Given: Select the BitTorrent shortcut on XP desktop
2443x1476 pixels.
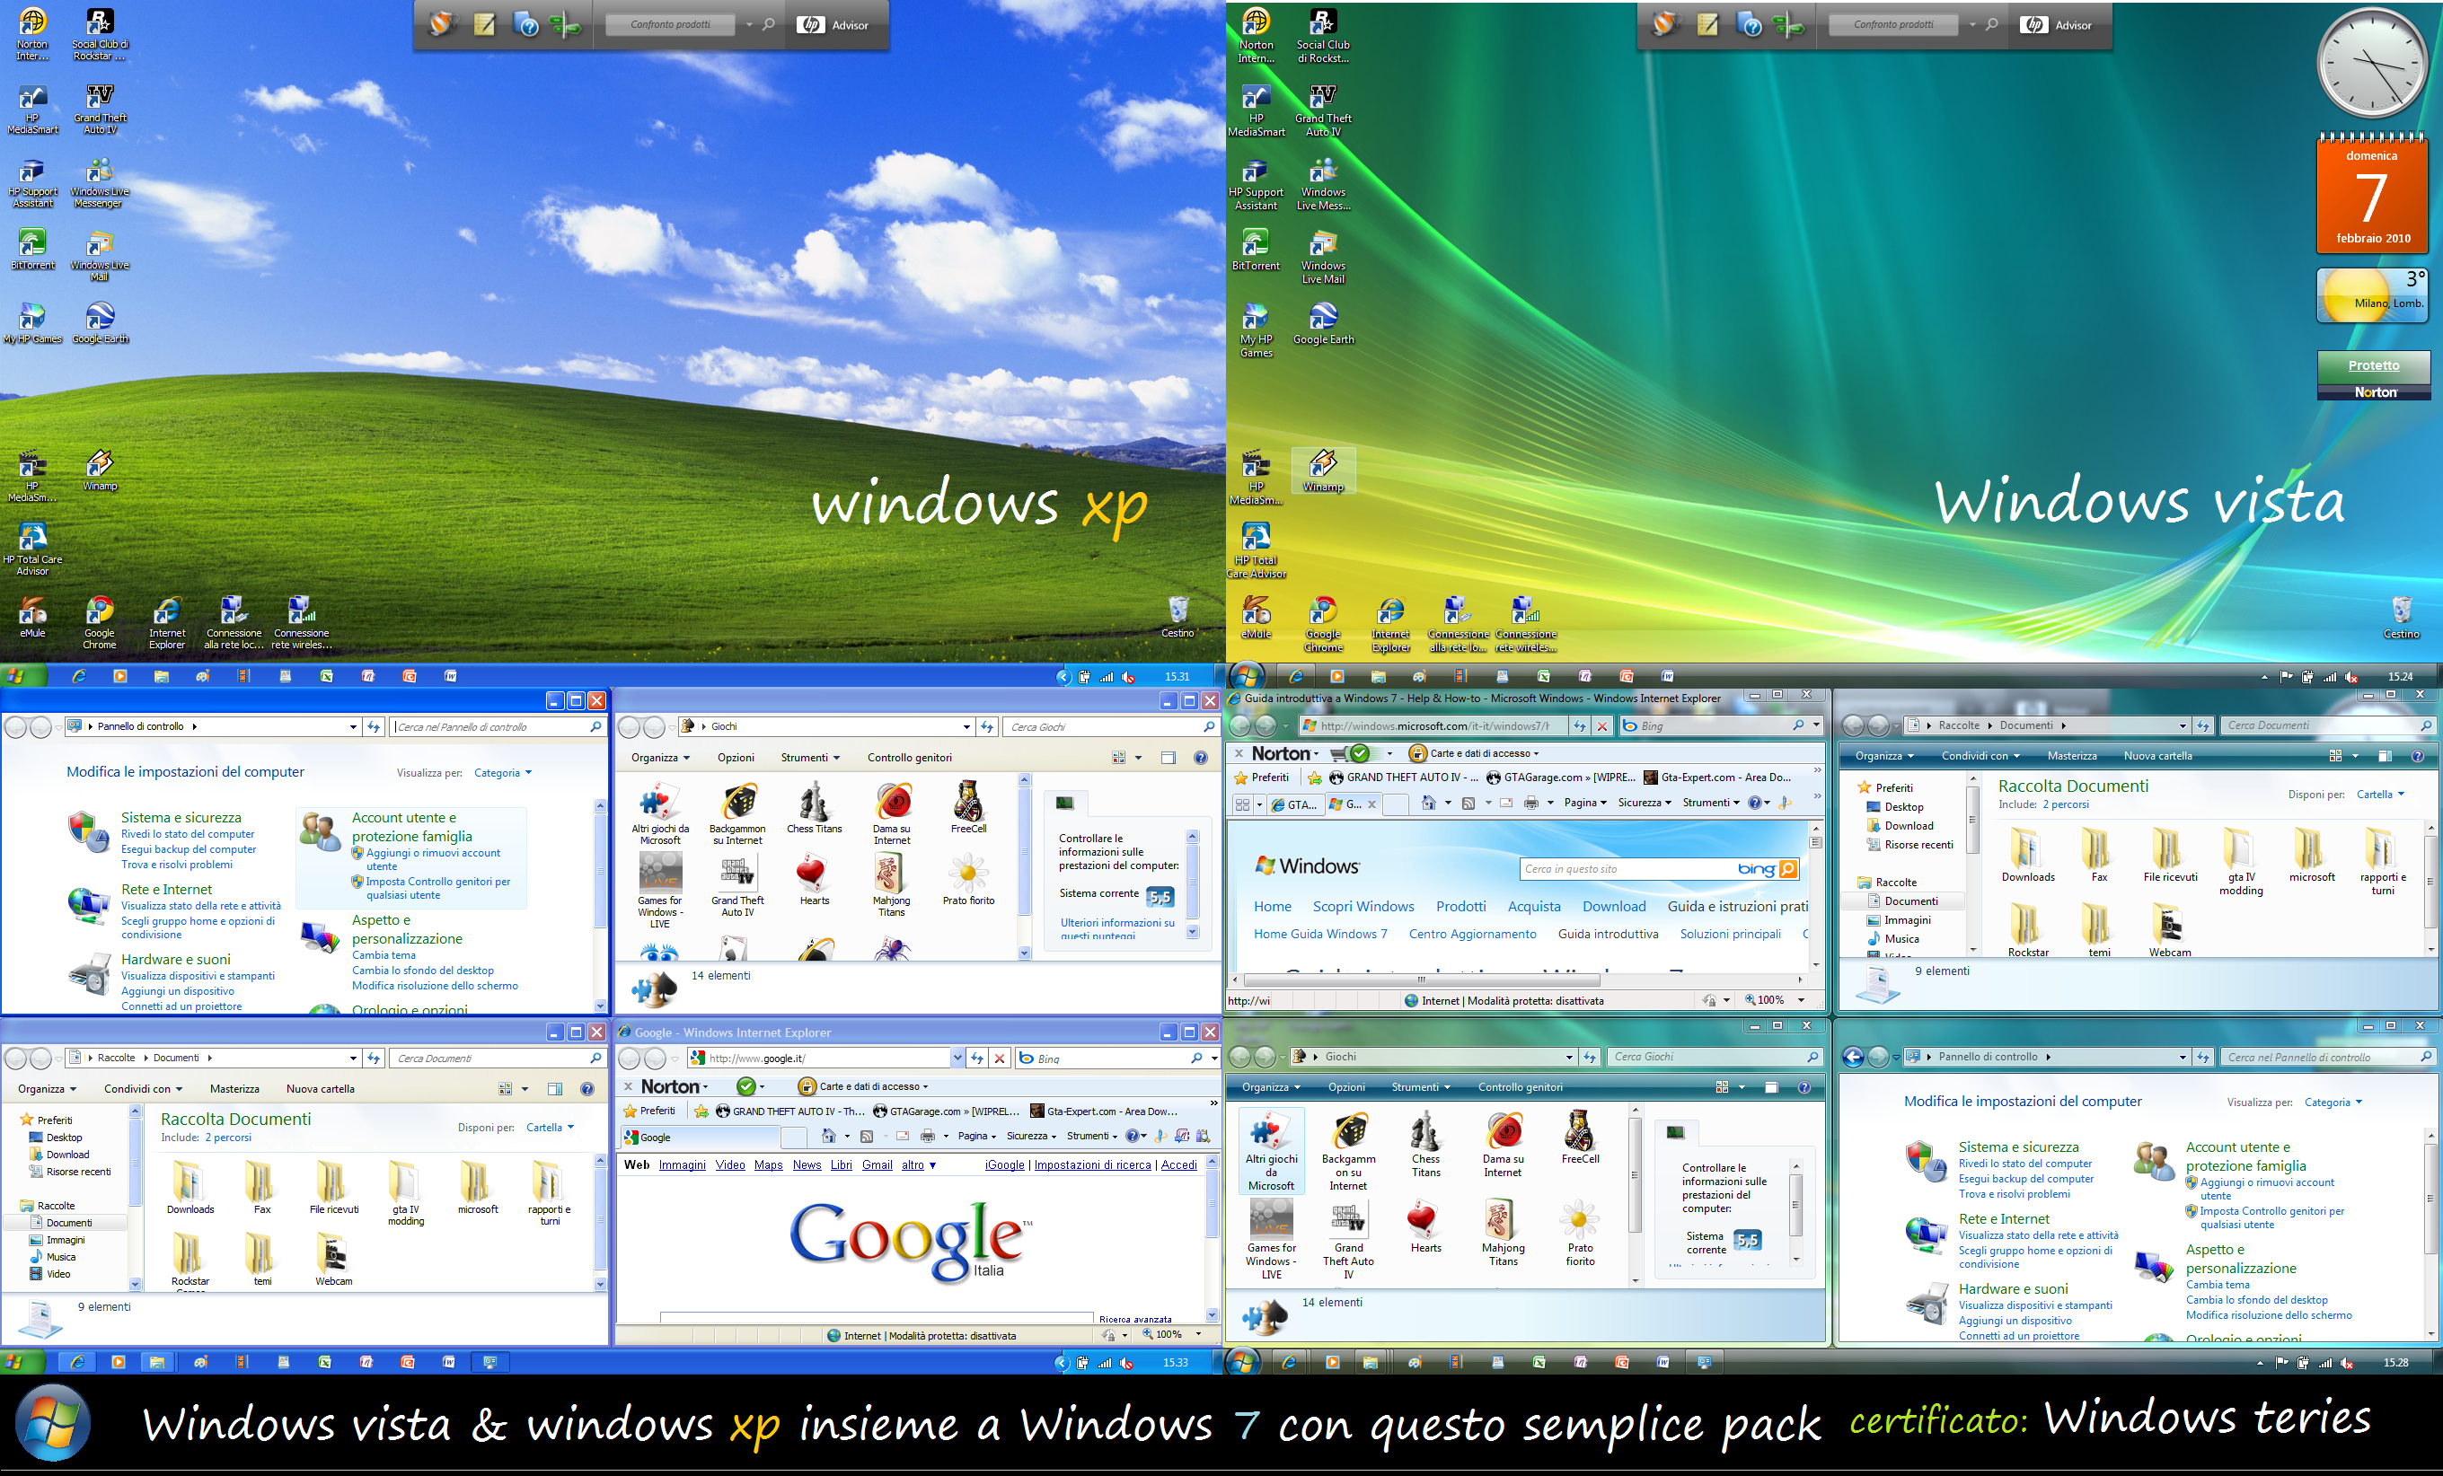Looking at the screenshot, I should click(31, 250).
